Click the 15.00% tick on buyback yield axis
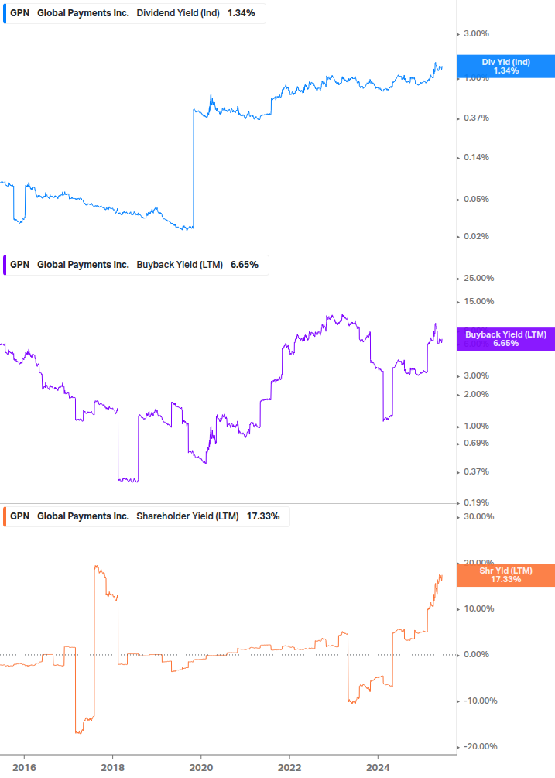 click(478, 302)
